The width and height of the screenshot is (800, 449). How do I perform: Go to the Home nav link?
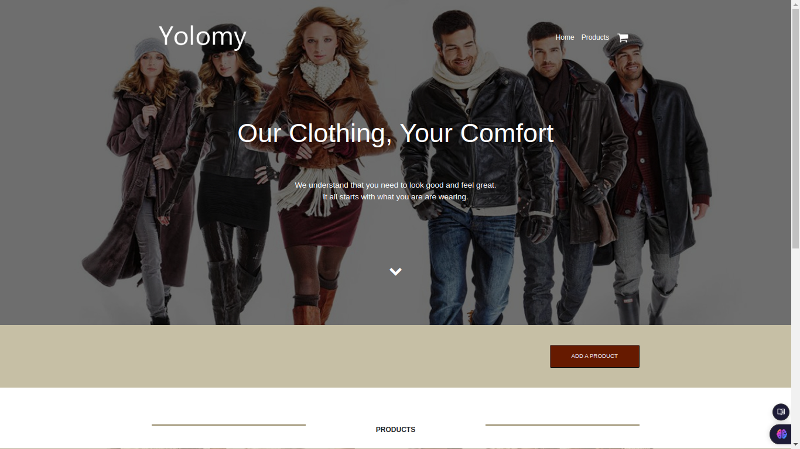(x=565, y=37)
